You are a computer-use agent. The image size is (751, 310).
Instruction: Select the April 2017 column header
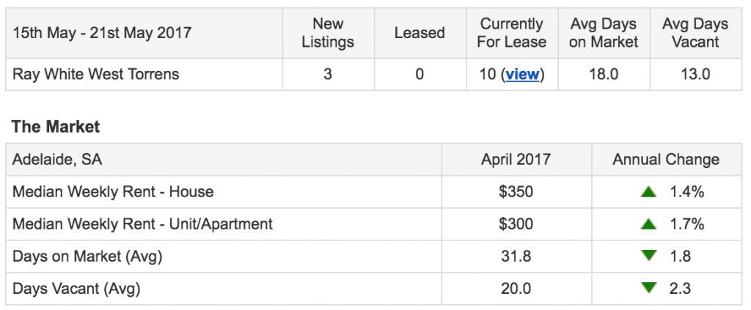516,160
